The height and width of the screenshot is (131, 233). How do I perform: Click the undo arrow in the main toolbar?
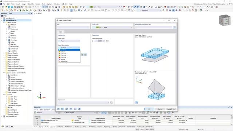point(33,7)
